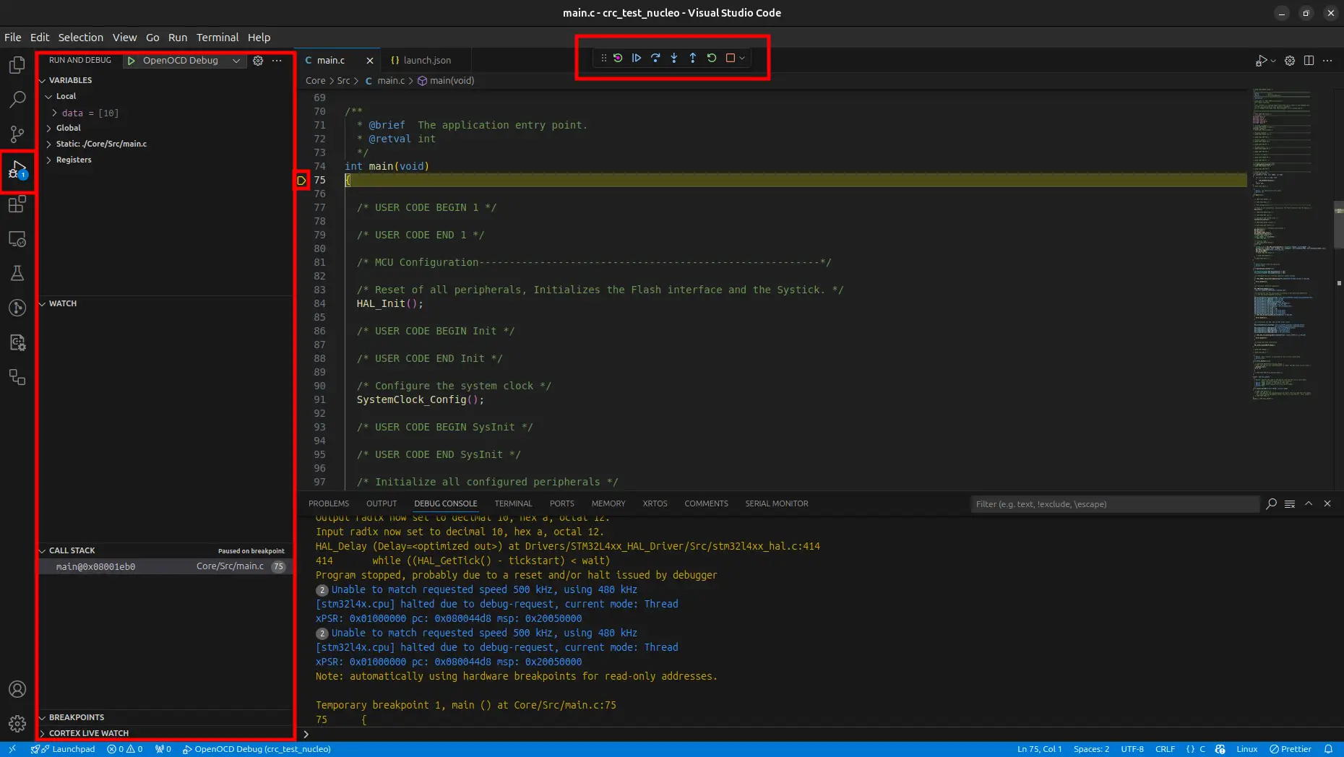Click Ln 75, Col 1 in status bar

coord(1039,749)
